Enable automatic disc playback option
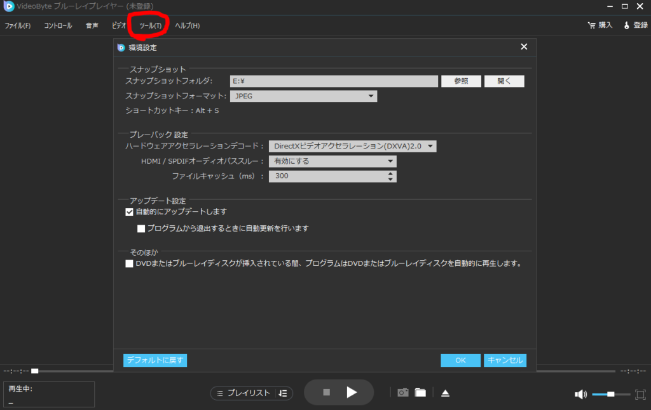651x410 pixels. pyautogui.click(x=128, y=263)
